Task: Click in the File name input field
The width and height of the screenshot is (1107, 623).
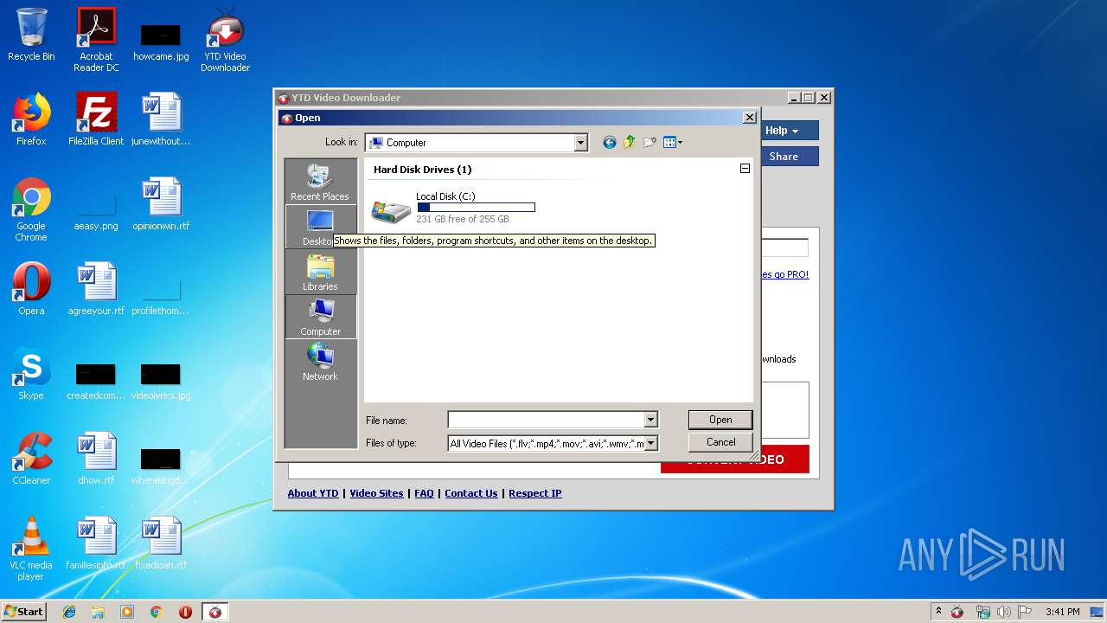Action: pyautogui.click(x=546, y=420)
